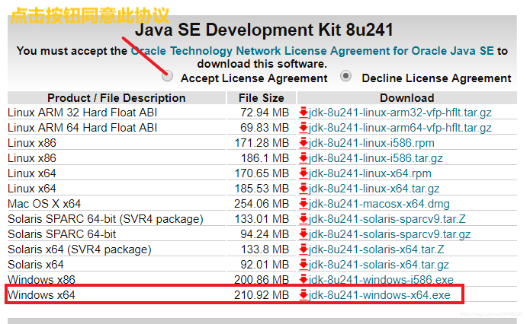Download jdk-8u241-windows-i586.exe file link
530x324 pixels.
click(381, 279)
